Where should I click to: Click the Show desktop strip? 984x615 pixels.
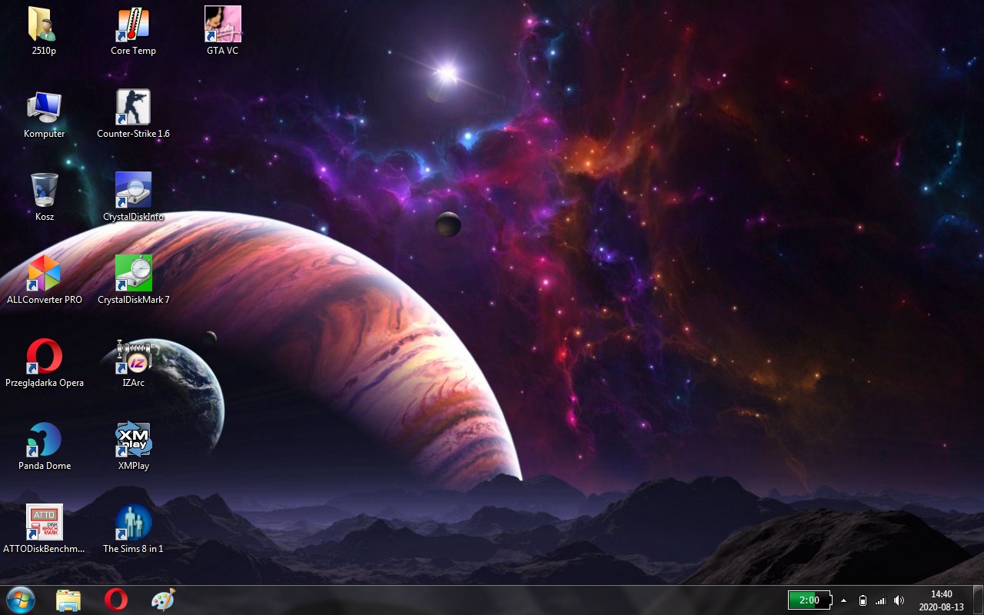coord(978,600)
